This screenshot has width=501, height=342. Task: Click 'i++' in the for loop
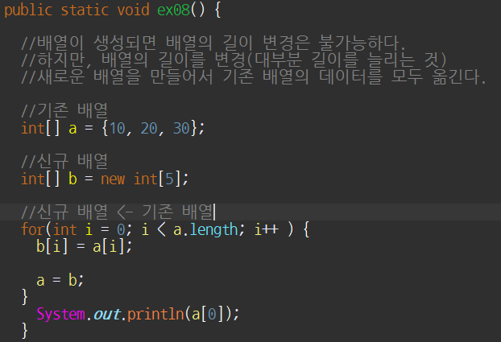267,229
